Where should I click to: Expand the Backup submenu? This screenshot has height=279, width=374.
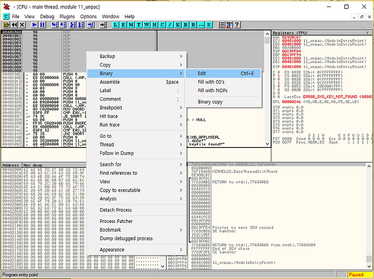click(137, 56)
